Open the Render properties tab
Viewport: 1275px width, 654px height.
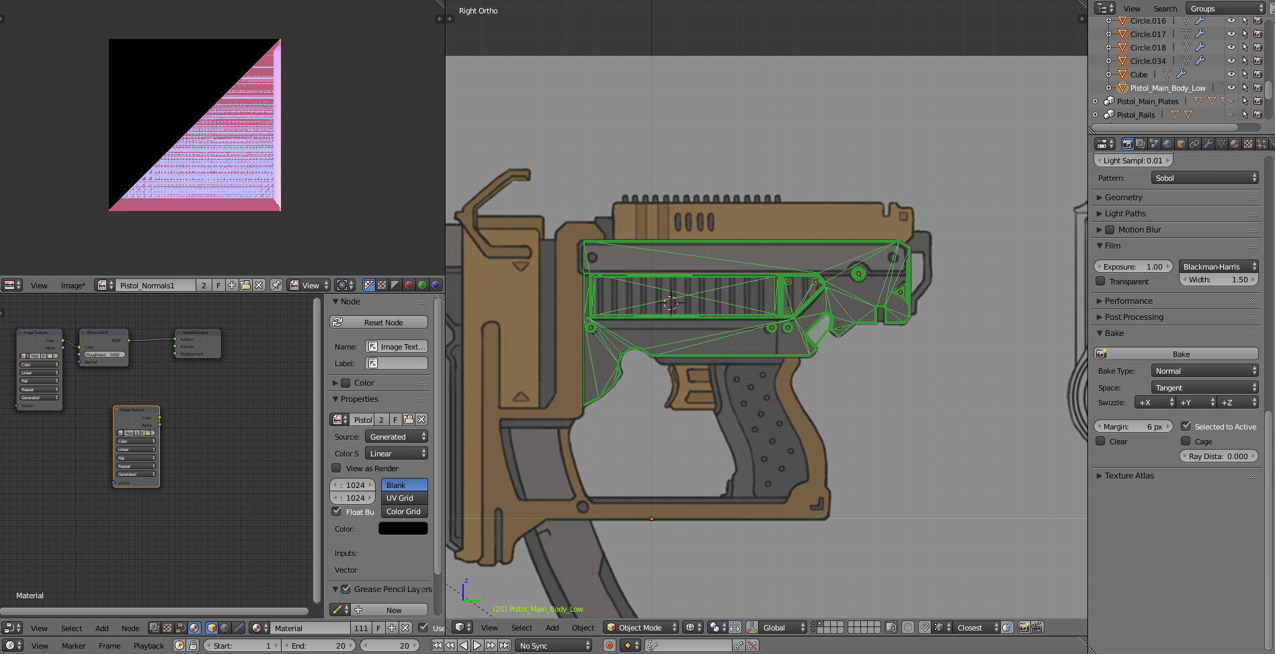[1128, 144]
